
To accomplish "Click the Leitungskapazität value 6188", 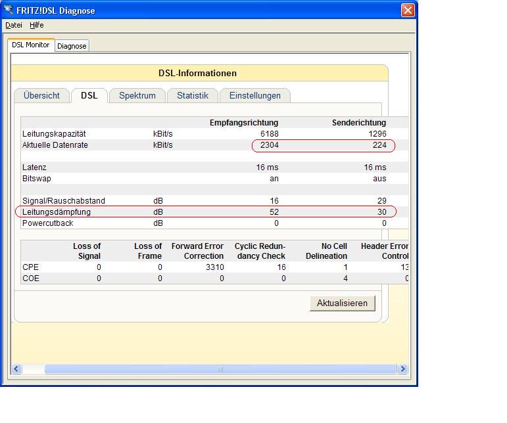I will pos(270,134).
